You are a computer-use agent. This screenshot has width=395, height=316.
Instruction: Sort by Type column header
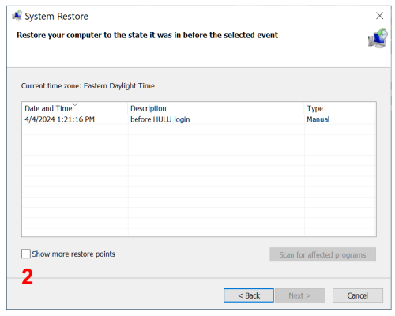click(314, 108)
